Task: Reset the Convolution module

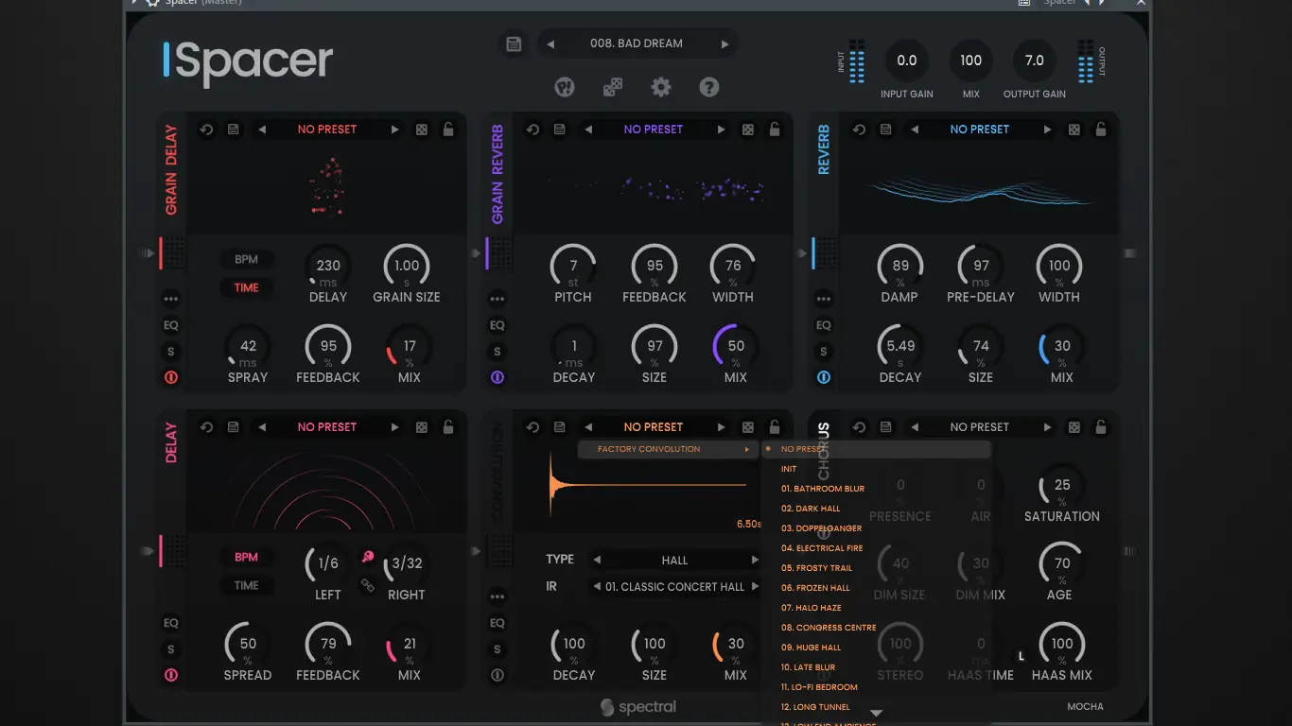Action: pyautogui.click(x=533, y=427)
